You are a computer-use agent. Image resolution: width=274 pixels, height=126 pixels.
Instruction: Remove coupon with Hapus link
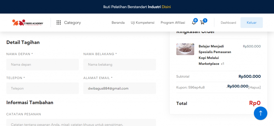click(x=254, y=87)
